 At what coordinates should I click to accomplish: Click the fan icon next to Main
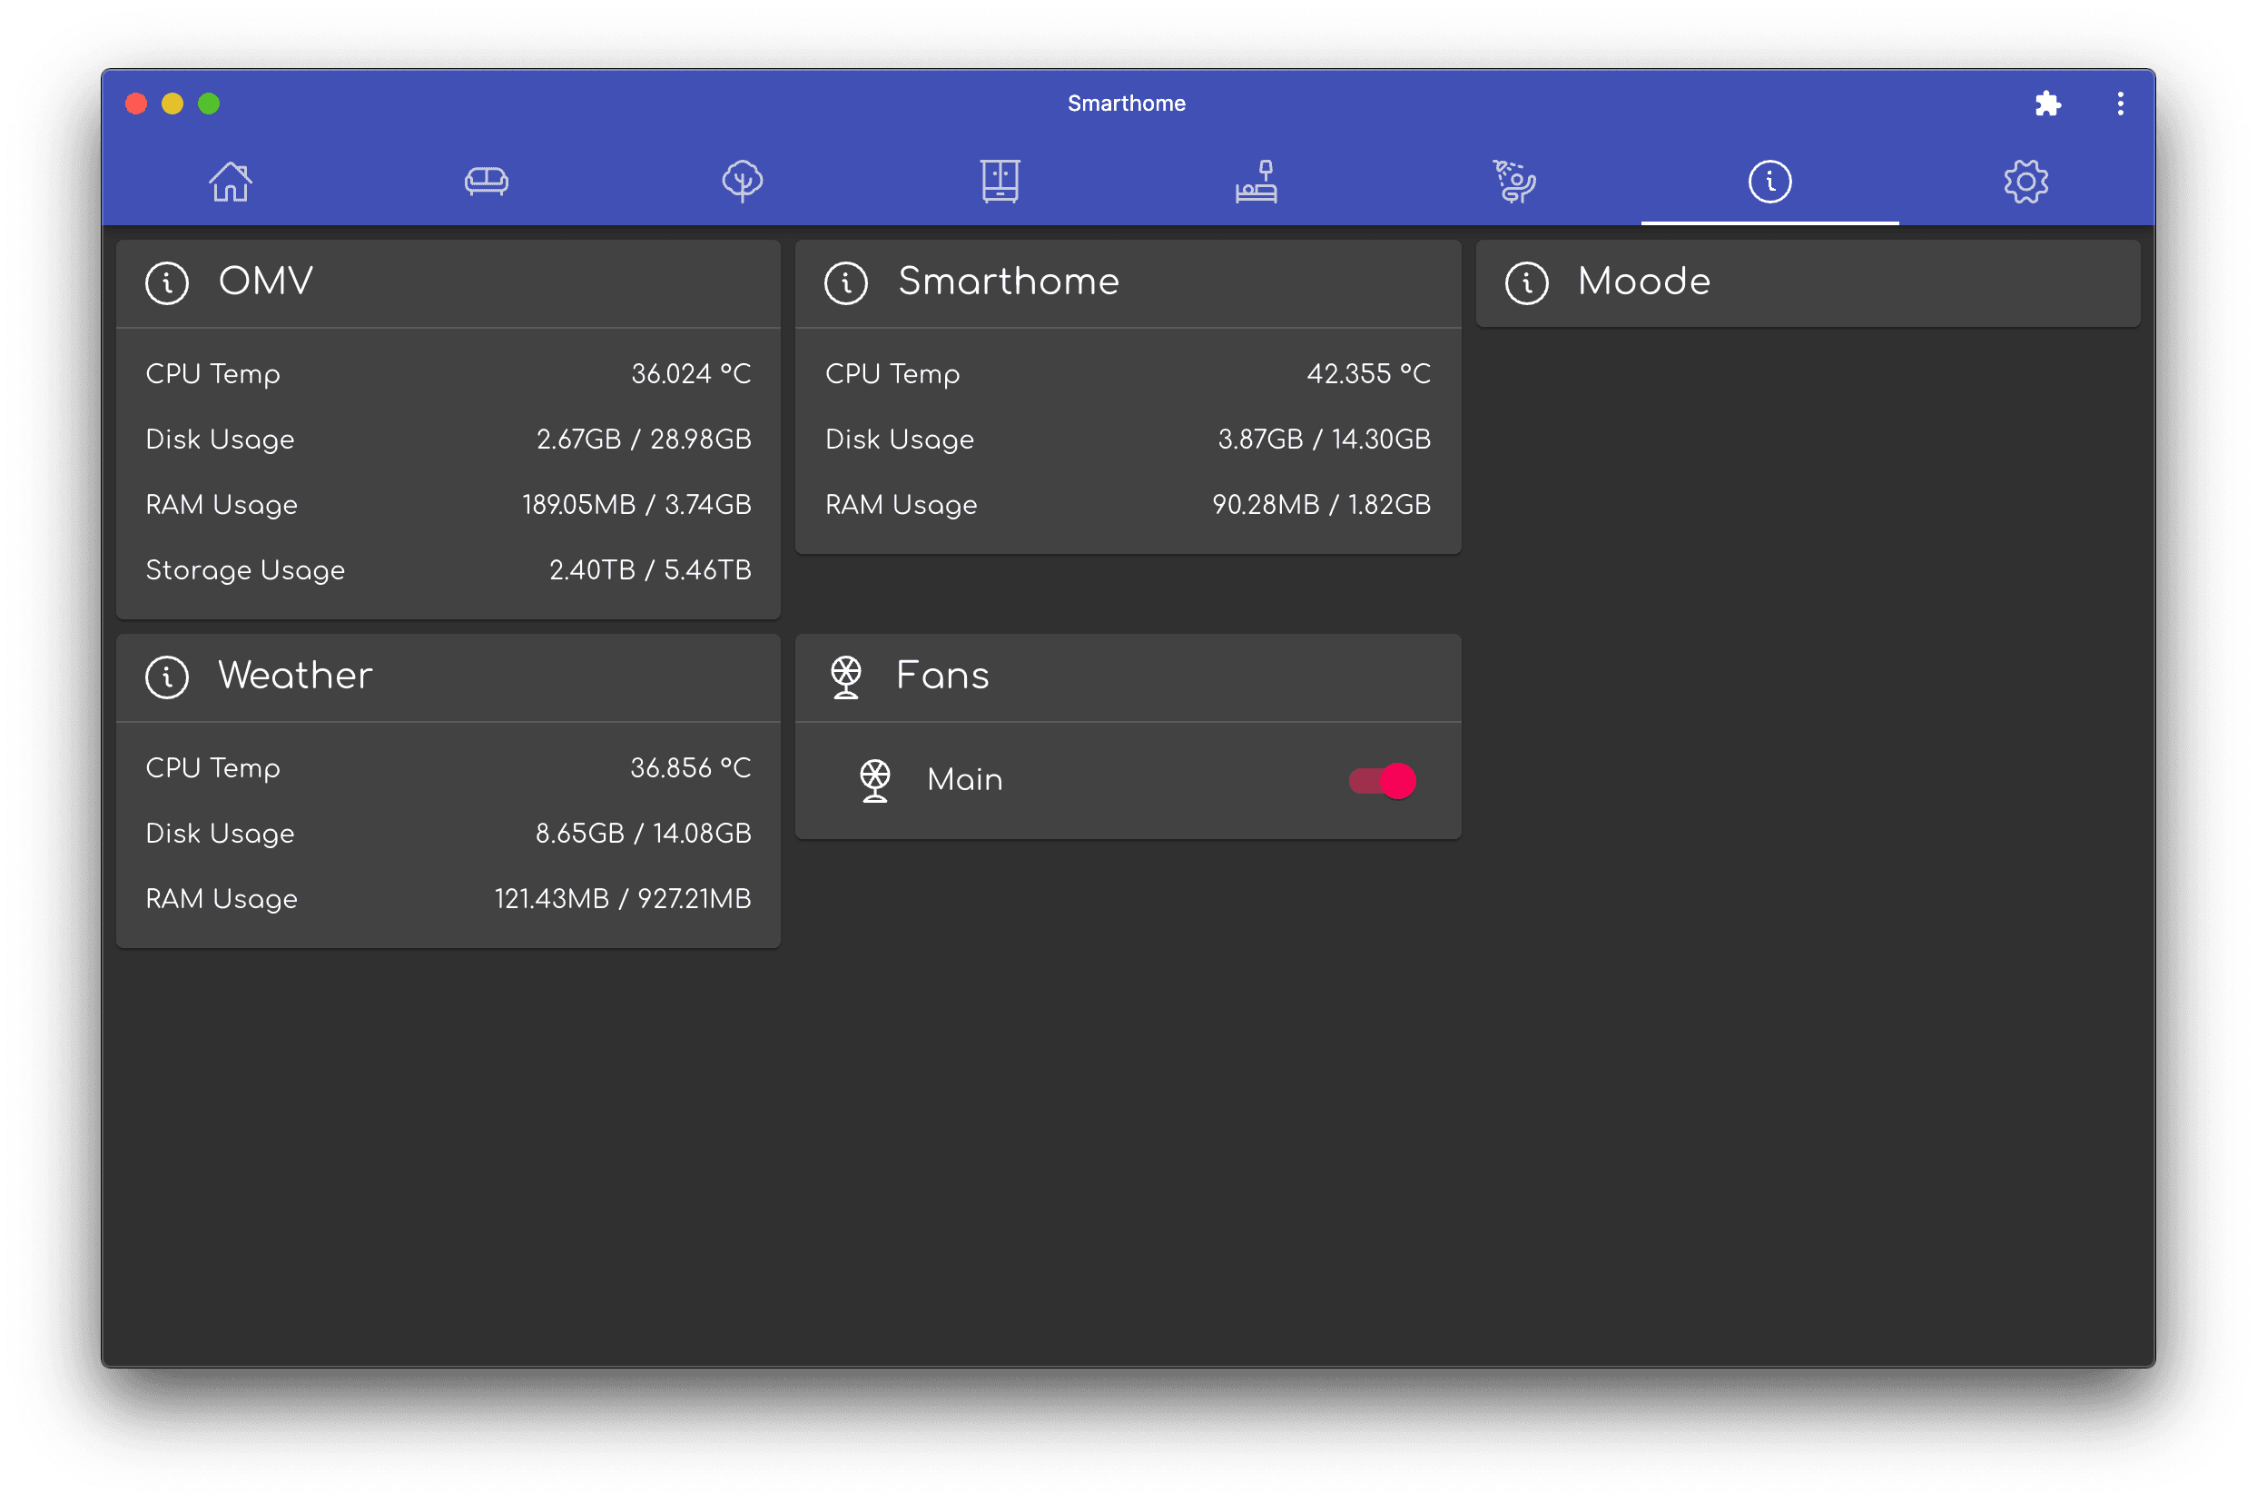(874, 781)
